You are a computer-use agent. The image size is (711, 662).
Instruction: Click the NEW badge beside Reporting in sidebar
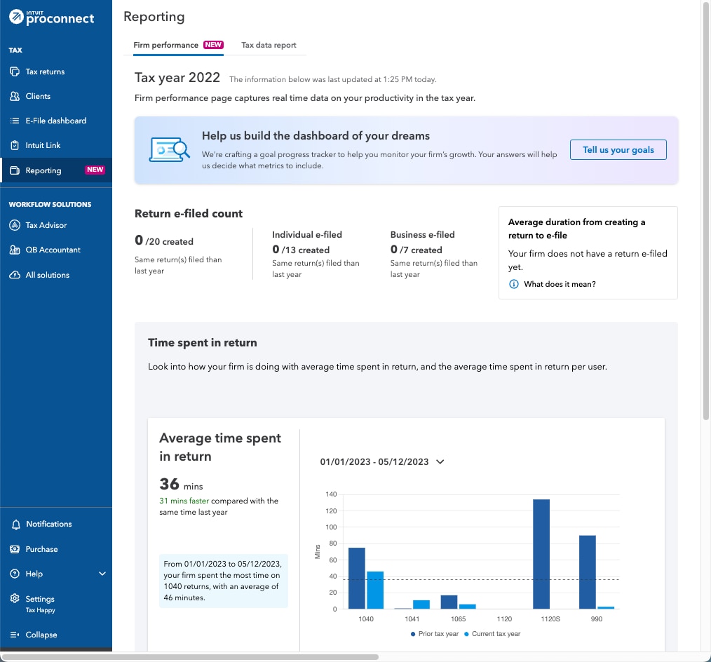(x=95, y=170)
